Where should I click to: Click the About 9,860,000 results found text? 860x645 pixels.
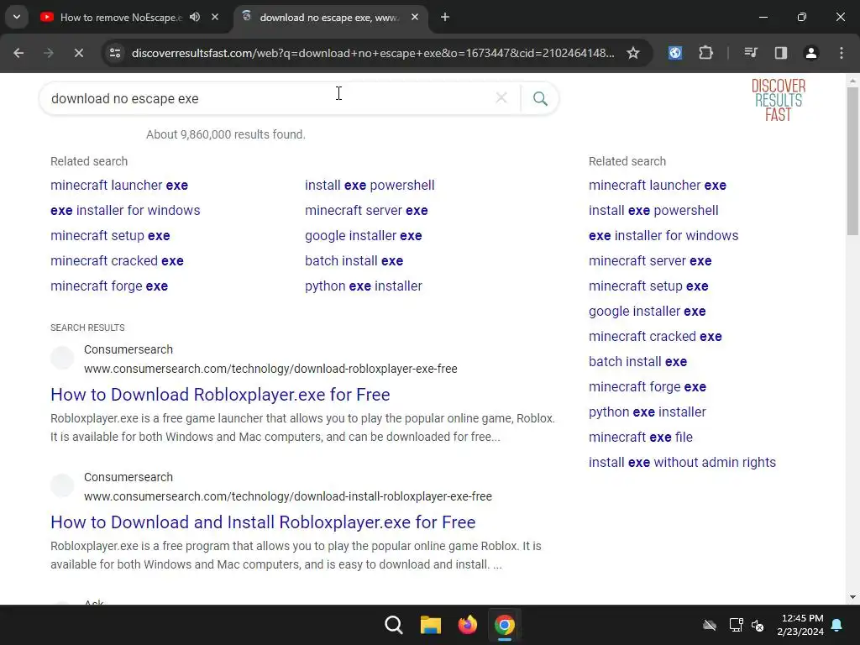coord(225,135)
